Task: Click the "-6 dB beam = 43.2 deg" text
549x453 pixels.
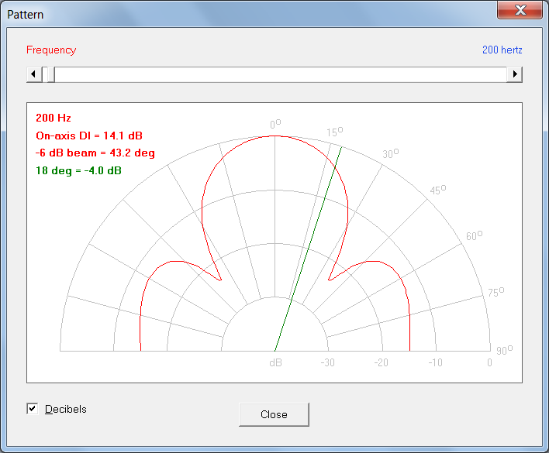Action: (x=95, y=153)
